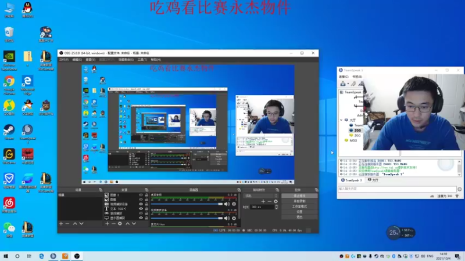Pop out the Controls dock panel
The width and height of the screenshot is (465, 261).
pyautogui.click(x=316, y=190)
